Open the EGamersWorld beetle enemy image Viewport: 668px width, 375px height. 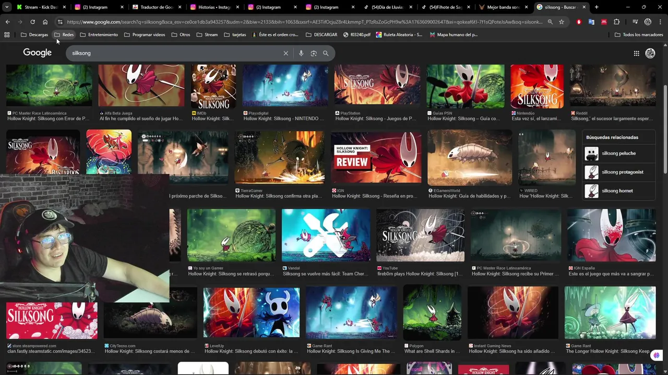tap(470, 157)
